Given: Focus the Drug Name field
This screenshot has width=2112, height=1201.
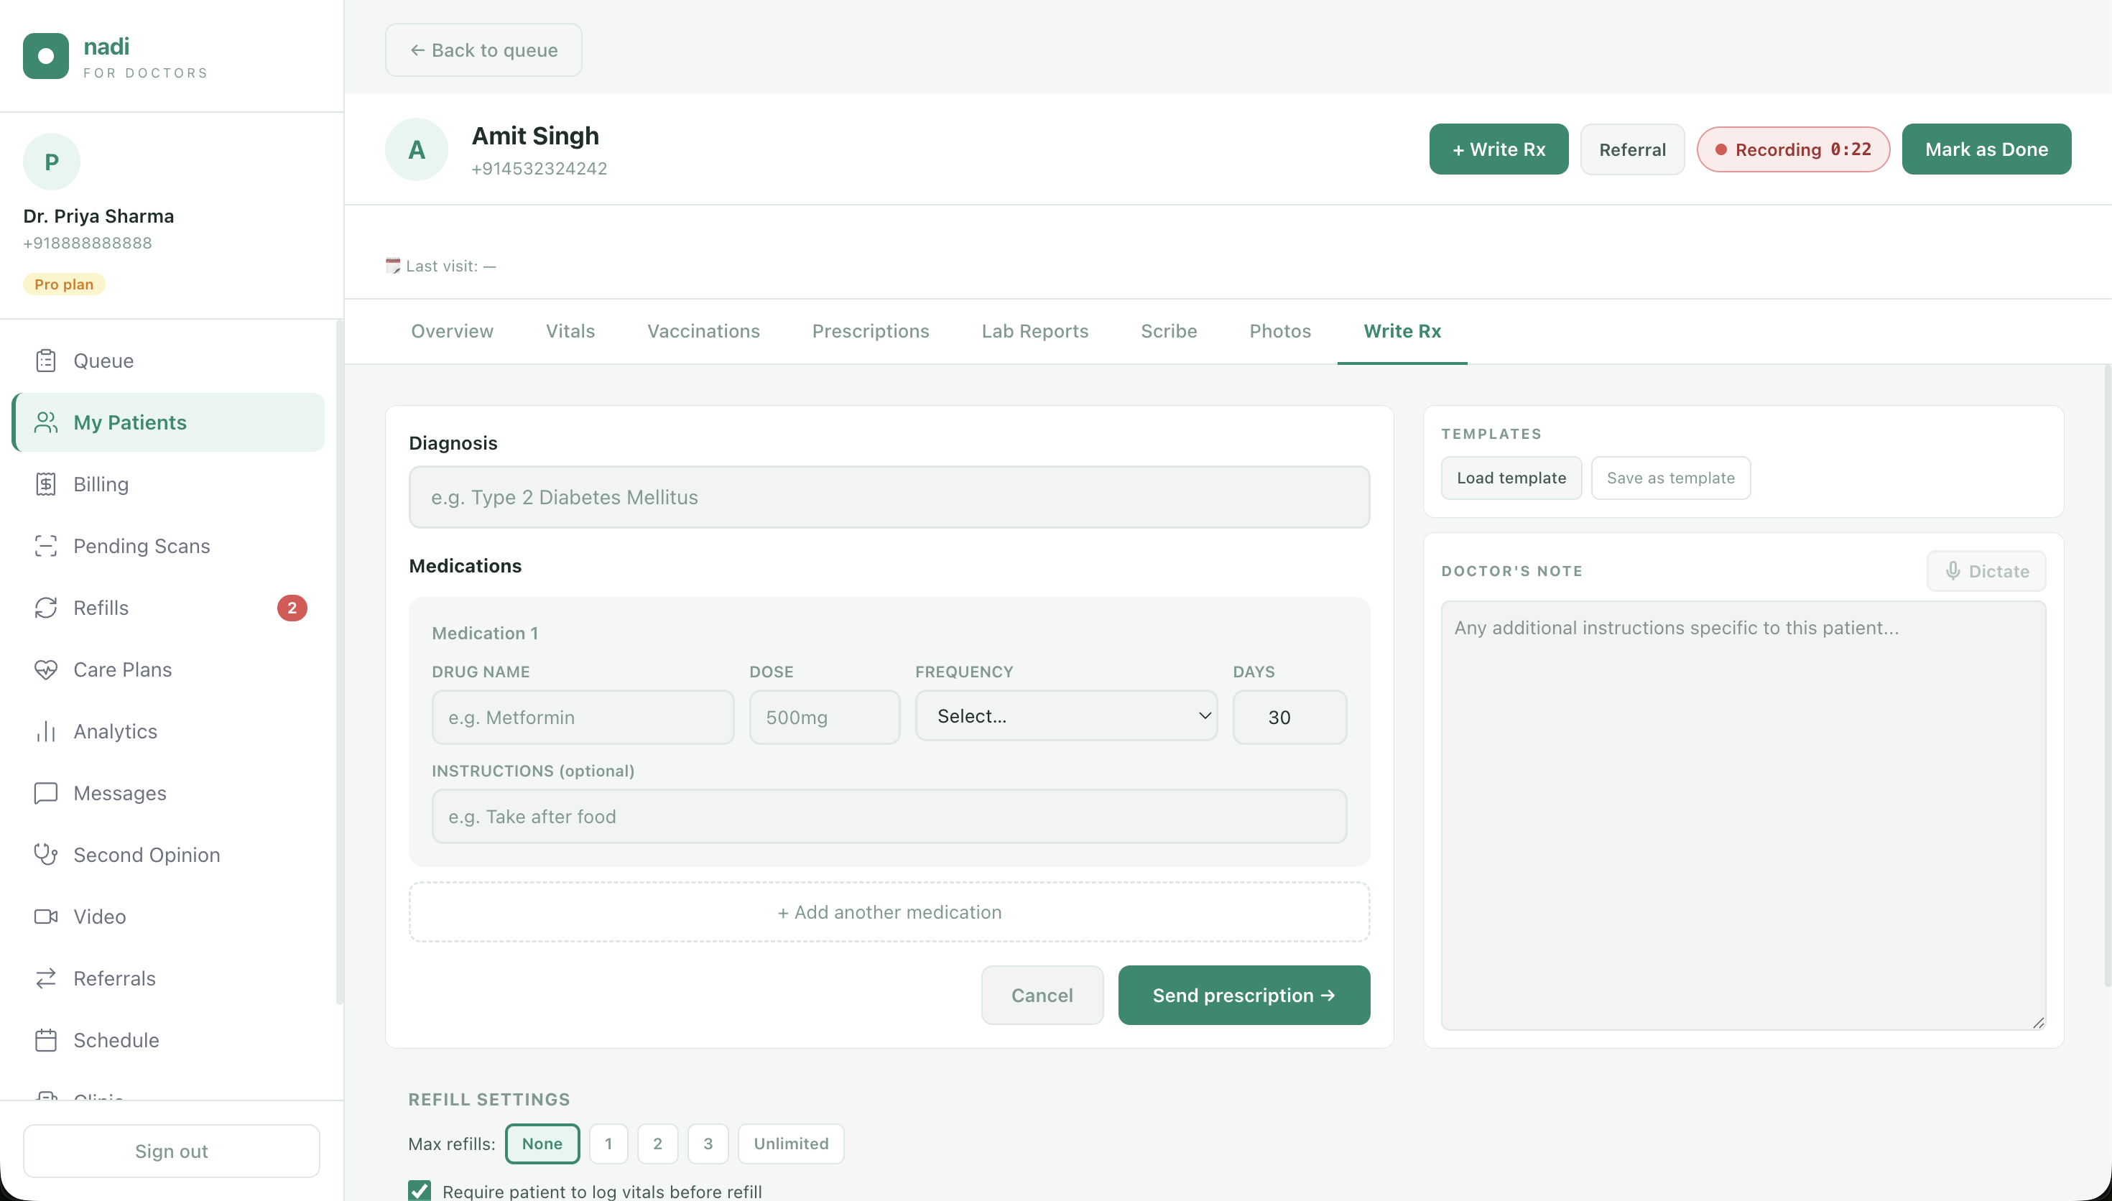Looking at the screenshot, I should point(582,717).
